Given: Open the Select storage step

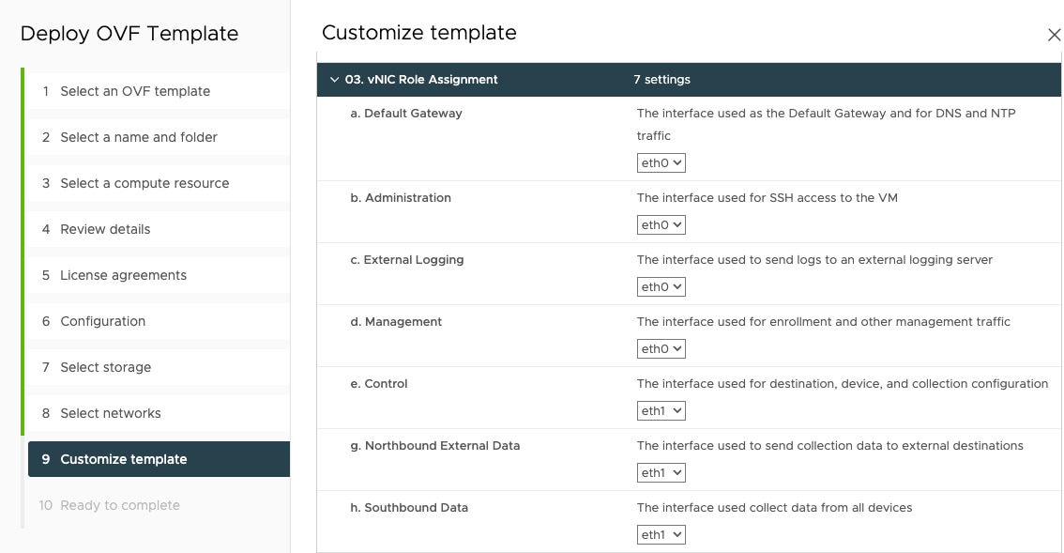Looking at the screenshot, I should (x=104, y=367).
